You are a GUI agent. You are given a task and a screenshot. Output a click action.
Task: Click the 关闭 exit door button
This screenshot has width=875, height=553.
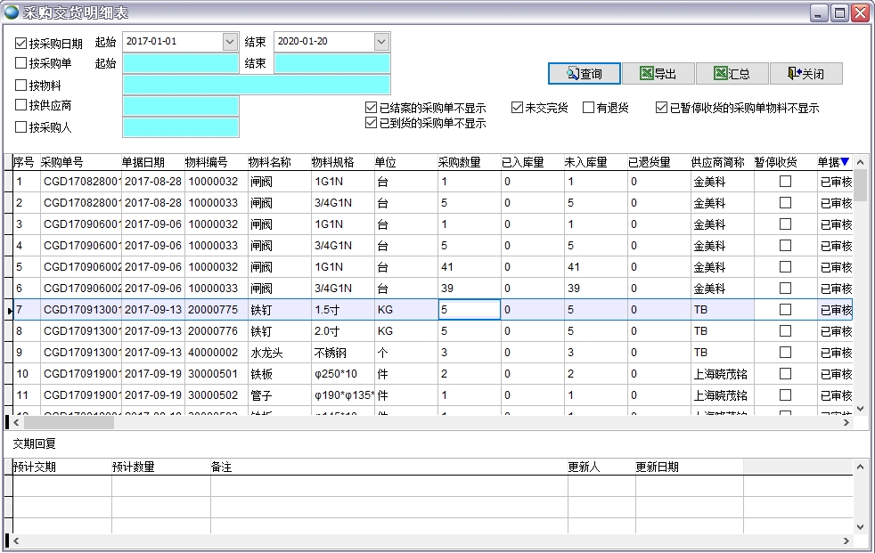tap(805, 74)
